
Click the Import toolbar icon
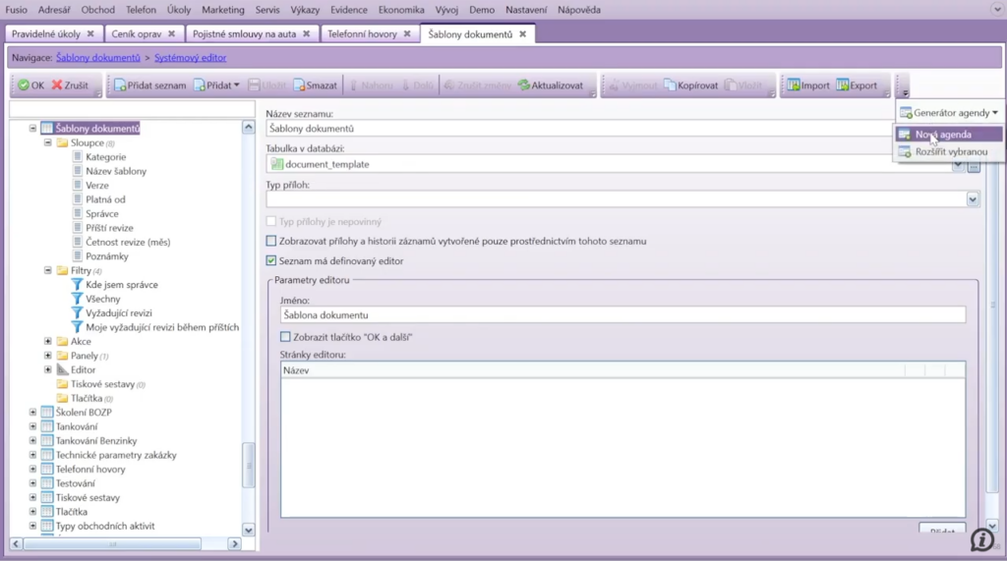[x=793, y=85]
